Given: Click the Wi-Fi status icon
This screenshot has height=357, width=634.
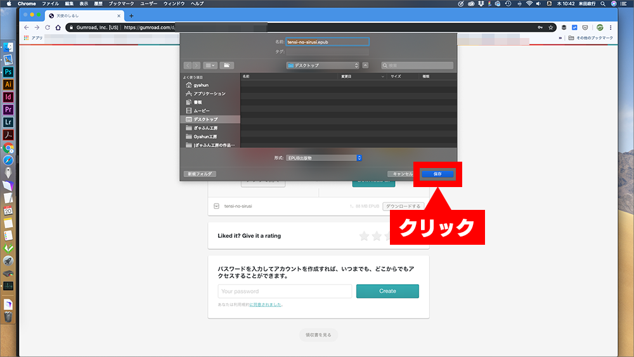Looking at the screenshot, I should 529,4.
